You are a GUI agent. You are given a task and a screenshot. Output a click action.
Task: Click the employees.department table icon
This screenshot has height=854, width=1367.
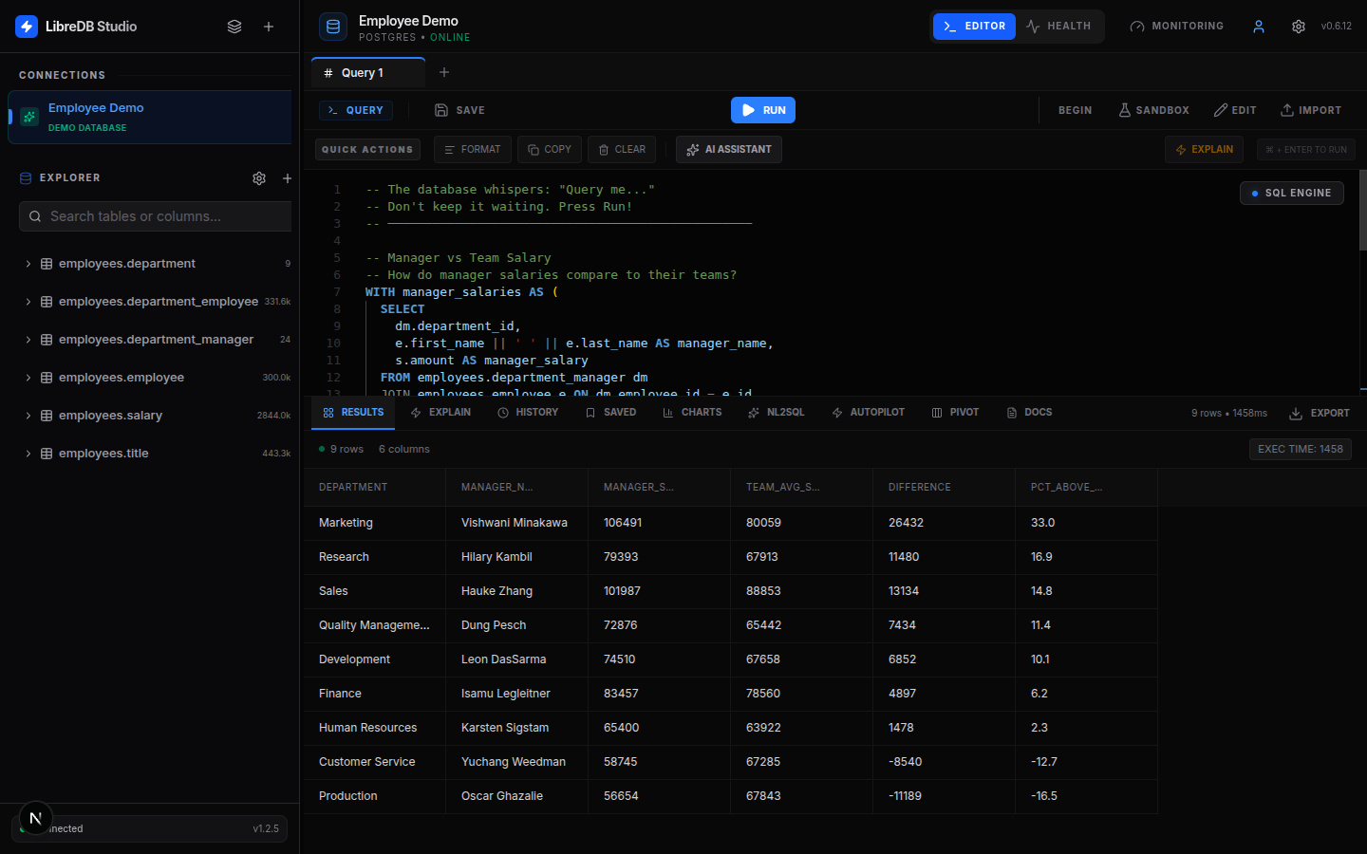(x=47, y=264)
